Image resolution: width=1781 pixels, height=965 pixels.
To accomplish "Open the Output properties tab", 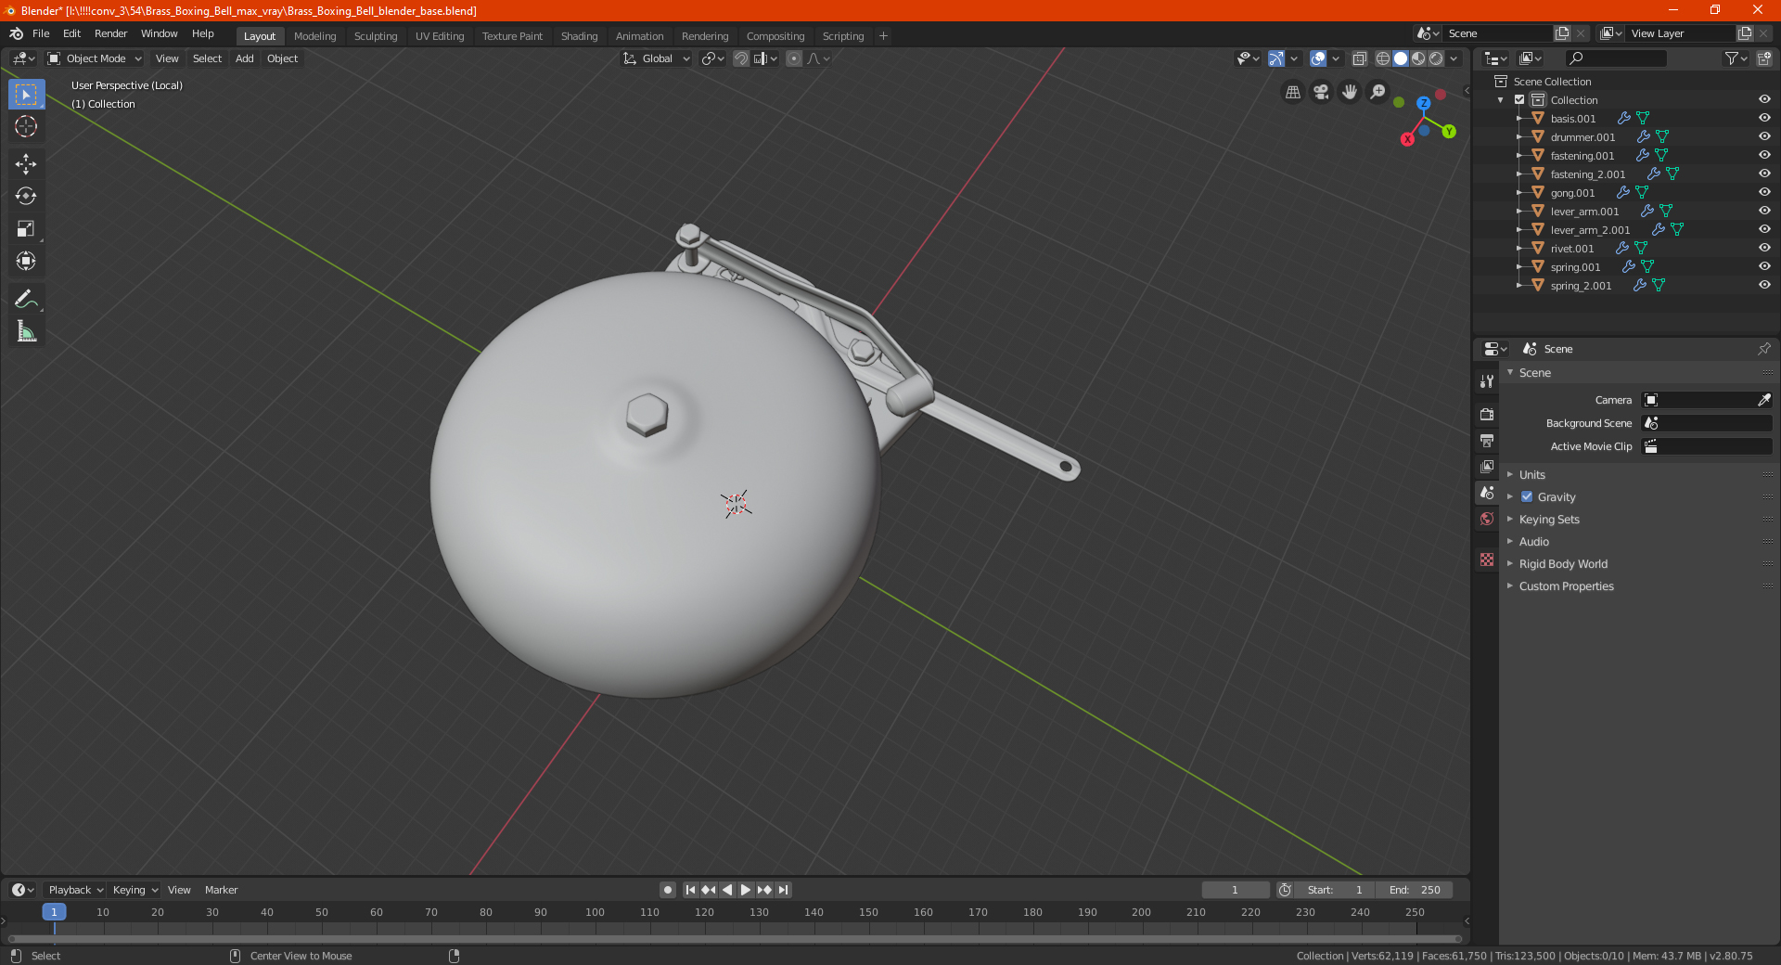I will point(1487,441).
